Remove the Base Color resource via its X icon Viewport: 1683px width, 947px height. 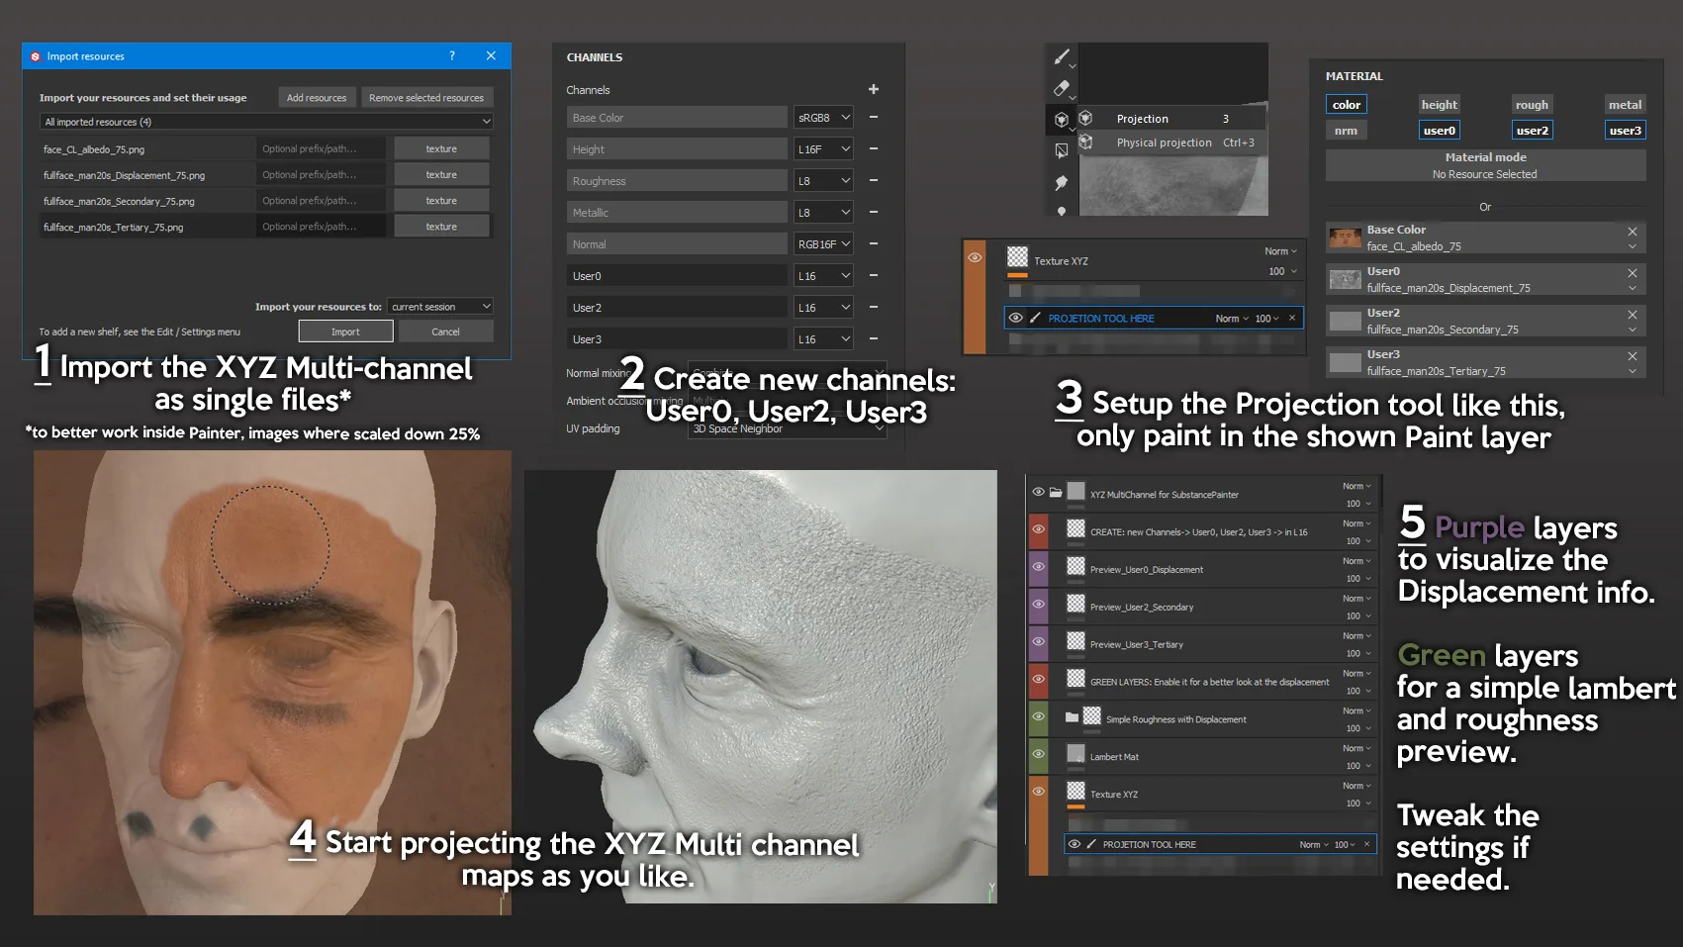point(1633,231)
